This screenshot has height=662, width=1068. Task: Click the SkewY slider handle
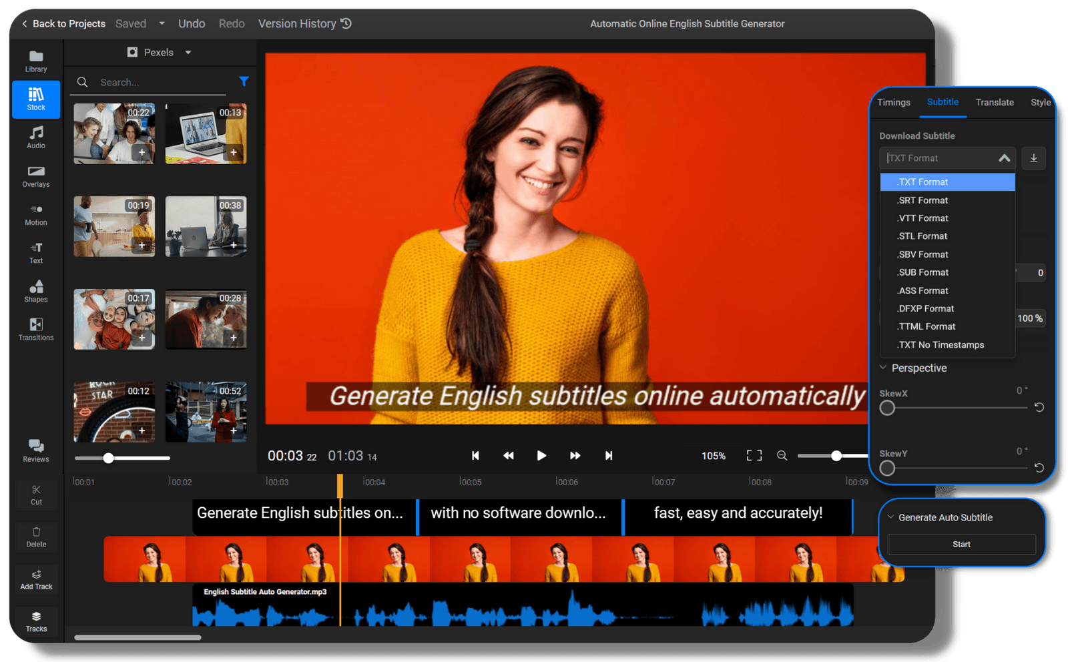tap(887, 468)
